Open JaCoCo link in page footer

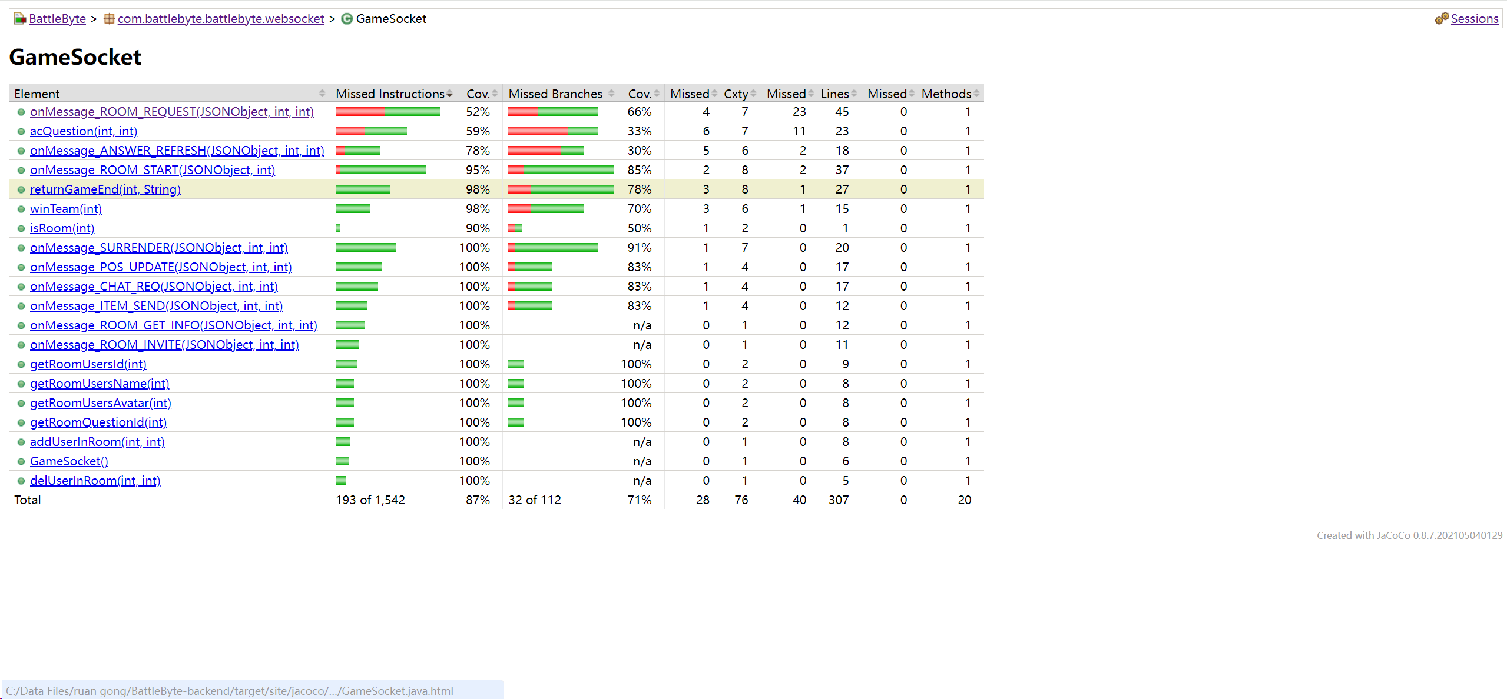point(1393,535)
